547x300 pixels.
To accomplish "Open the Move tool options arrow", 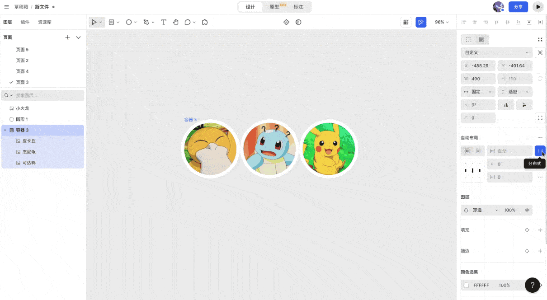I will [x=101, y=22].
